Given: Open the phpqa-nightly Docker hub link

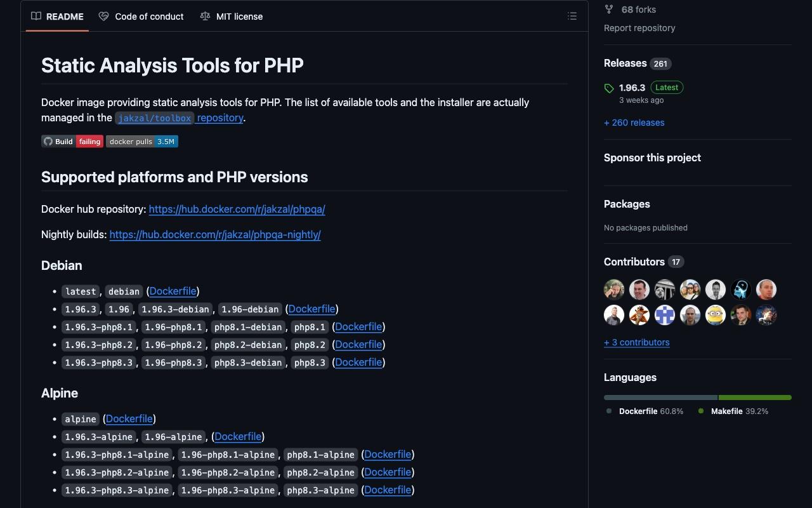Looking at the screenshot, I should point(215,234).
